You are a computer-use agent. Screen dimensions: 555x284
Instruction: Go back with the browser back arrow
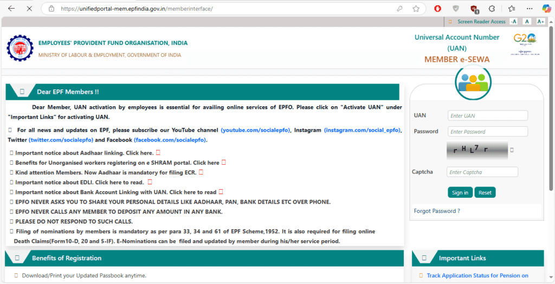point(11,9)
